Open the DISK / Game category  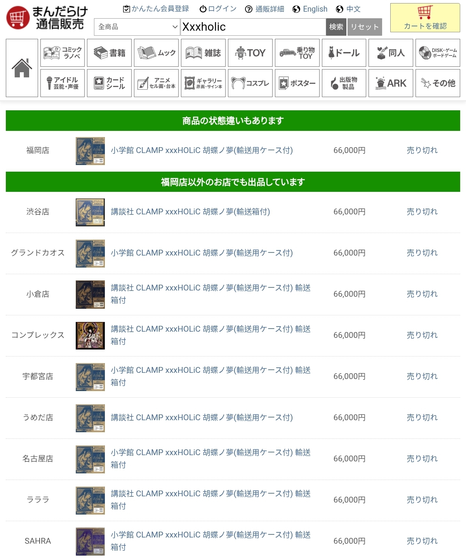[x=438, y=52]
